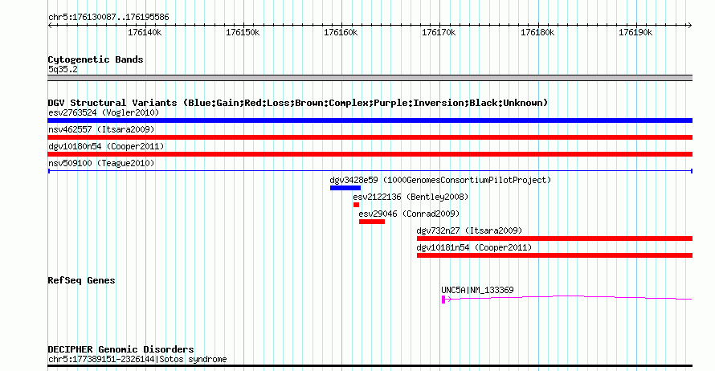Click the 176190k ruler tick label
The image size is (715, 371).
(635, 32)
